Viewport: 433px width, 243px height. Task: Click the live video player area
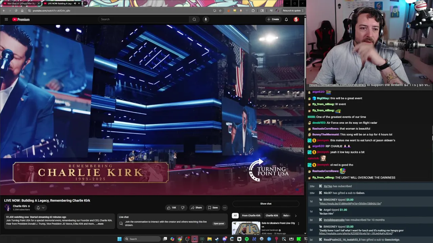click(152, 110)
